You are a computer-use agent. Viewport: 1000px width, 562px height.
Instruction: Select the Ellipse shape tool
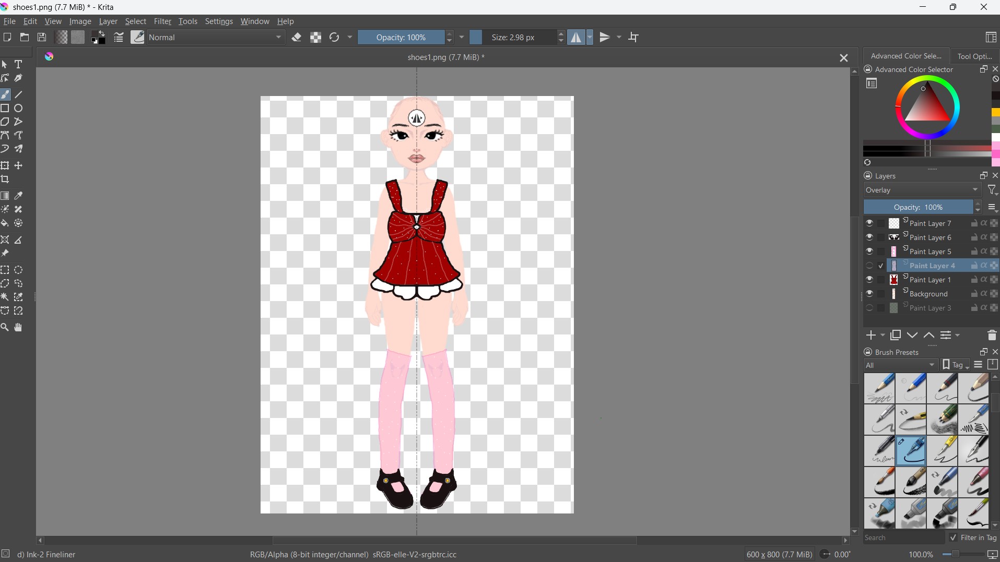[x=18, y=108]
